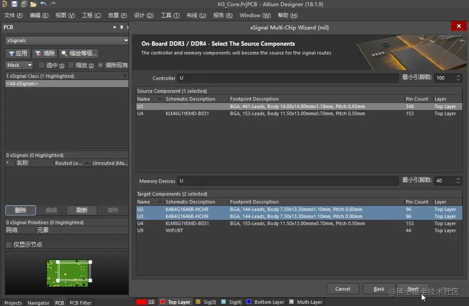Image resolution: width=469 pixels, height=306 pixels.
Task: Click the Altium Designer logo icon
Action: (4, 4)
